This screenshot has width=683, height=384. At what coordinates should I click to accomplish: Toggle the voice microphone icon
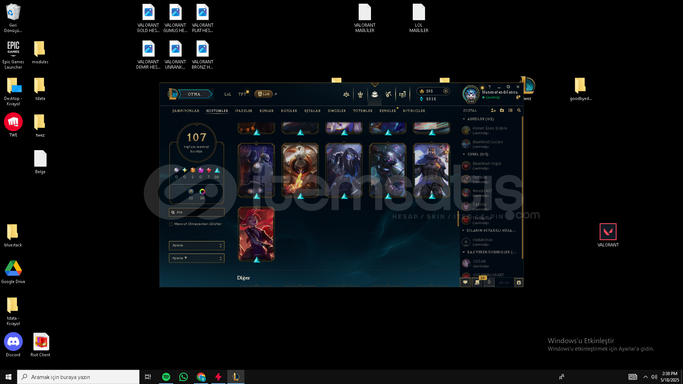[x=489, y=283]
